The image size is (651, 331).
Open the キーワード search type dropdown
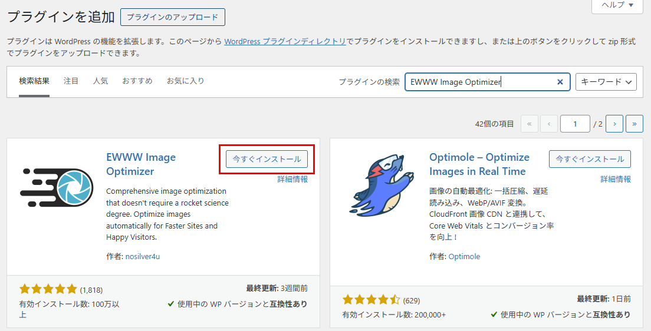[x=606, y=82]
